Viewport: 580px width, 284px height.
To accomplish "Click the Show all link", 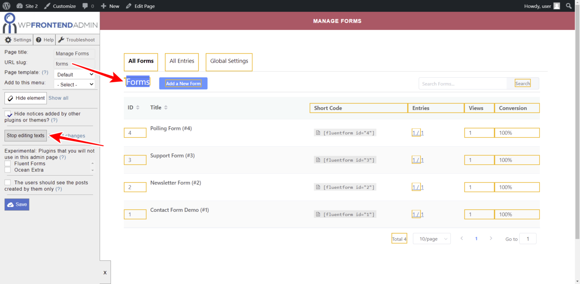I will pyautogui.click(x=58, y=98).
